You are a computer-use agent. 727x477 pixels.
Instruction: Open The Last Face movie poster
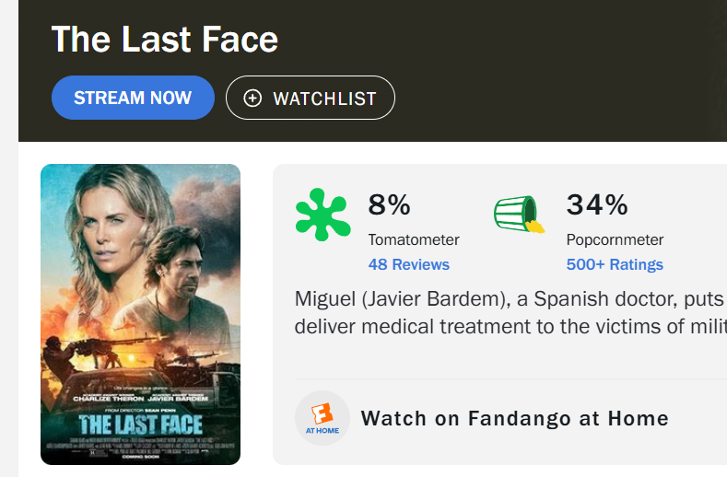(x=140, y=314)
